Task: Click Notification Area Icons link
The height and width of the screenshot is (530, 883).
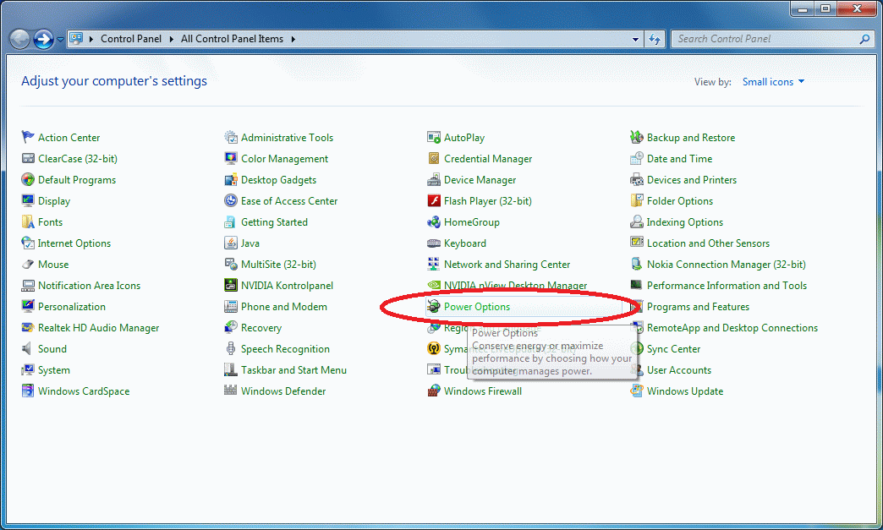Action: pyautogui.click(x=89, y=286)
